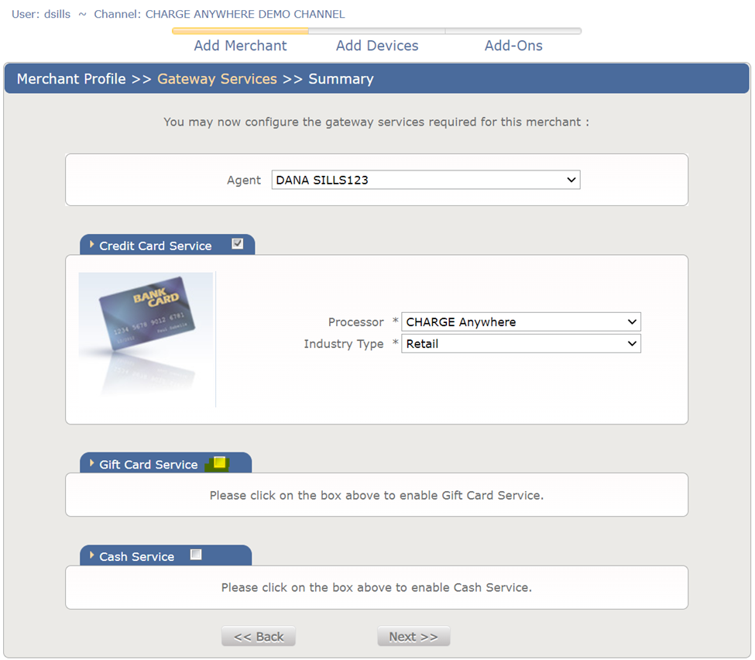Click the yellow segment of the progress bar
Viewport: 755px width, 660px height.
240,32
